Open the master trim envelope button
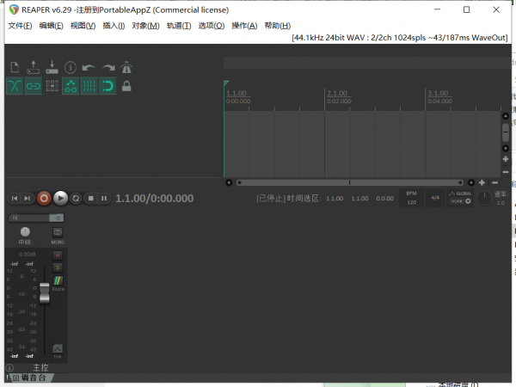Image resolution: width=516 pixels, height=387 pixels. pyautogui.click(x=58, y=348)
